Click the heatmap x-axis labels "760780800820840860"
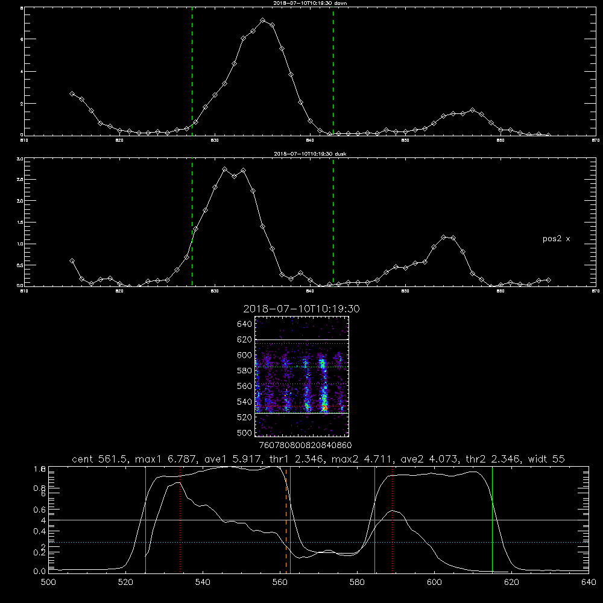This screenshot has width=603, height=603. pyautogui.click(x=305, y=445)
